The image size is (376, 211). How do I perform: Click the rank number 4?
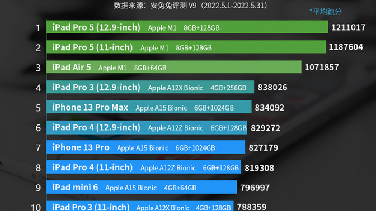click(38, 88)
